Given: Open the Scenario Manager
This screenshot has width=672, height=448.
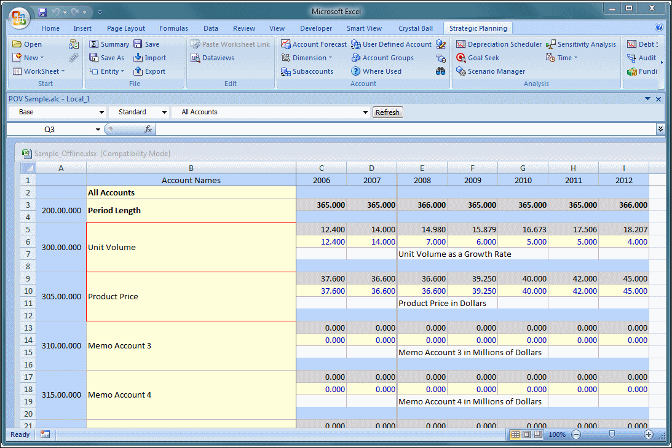Looking at the screenshot, I should [461, 71].
